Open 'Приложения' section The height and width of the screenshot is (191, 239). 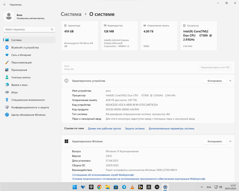[x=29, y=70]
